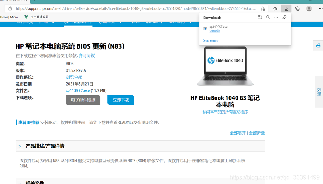This screenshot has width=323, height=184.
Task: Click the HP EliteBook 1040 G3 笔记本电脑 title
Action: point(225,101)
